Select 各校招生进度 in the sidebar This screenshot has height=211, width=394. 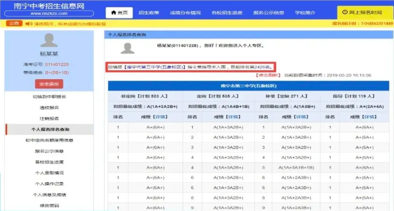pos(49,162)
